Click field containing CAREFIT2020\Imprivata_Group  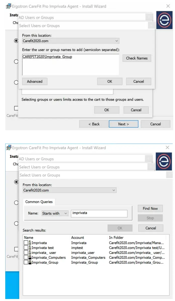[x=71, y=65]
